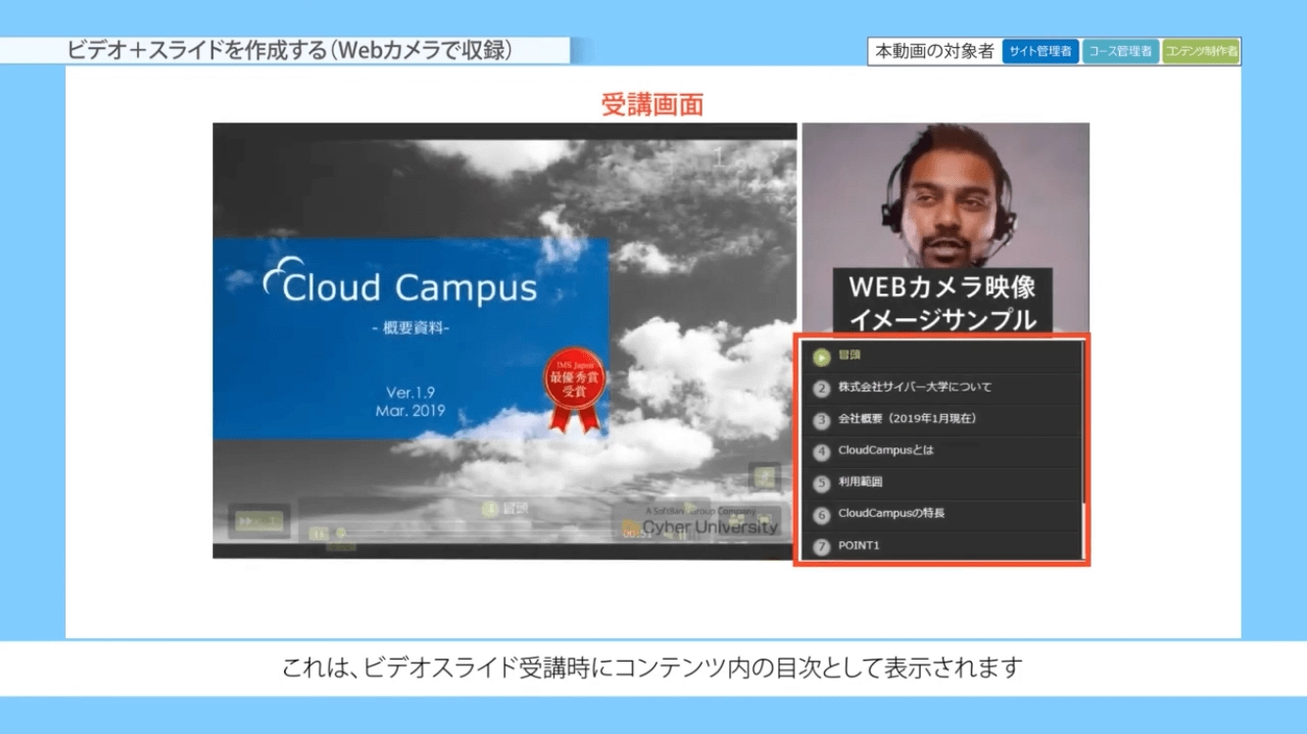
Task: Click the number 4 circle in contents list
Action: 822,451
